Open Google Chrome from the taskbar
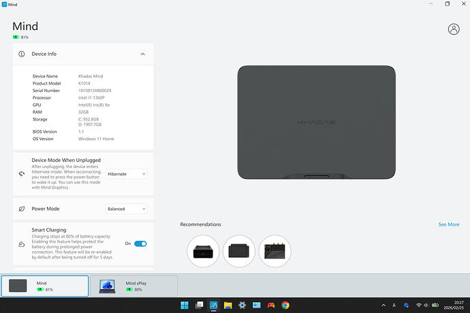 285,306
